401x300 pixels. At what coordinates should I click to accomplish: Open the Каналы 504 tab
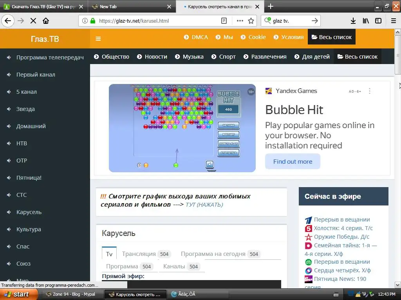click(x=182, y=266)
